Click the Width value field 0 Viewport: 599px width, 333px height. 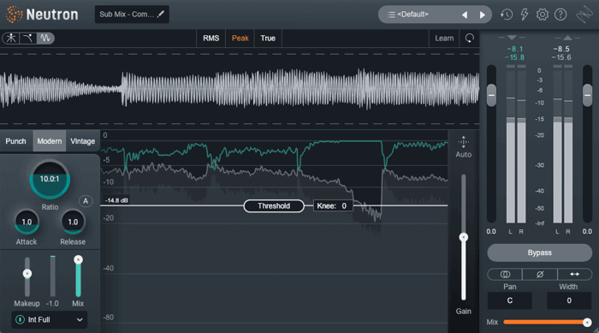coord(569,300)
